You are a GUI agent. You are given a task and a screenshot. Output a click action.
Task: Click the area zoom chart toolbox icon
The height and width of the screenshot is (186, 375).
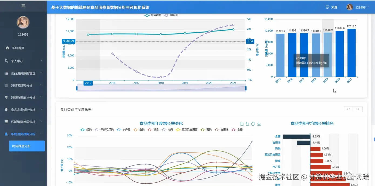click(x=242, y=124)
